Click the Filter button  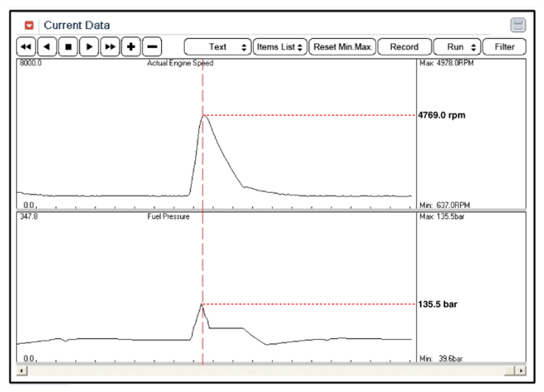point(504,47)
